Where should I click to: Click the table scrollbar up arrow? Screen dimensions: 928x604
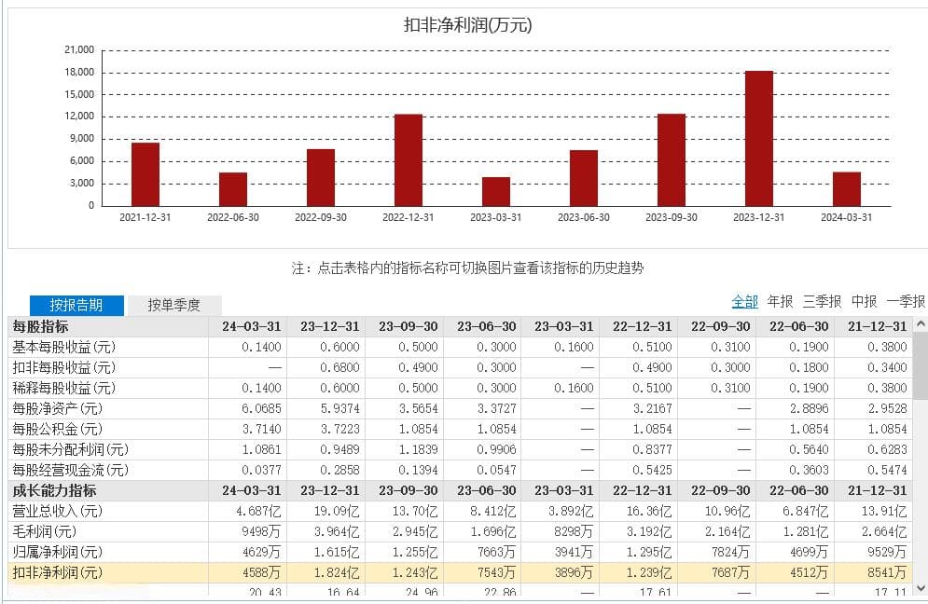921,324
